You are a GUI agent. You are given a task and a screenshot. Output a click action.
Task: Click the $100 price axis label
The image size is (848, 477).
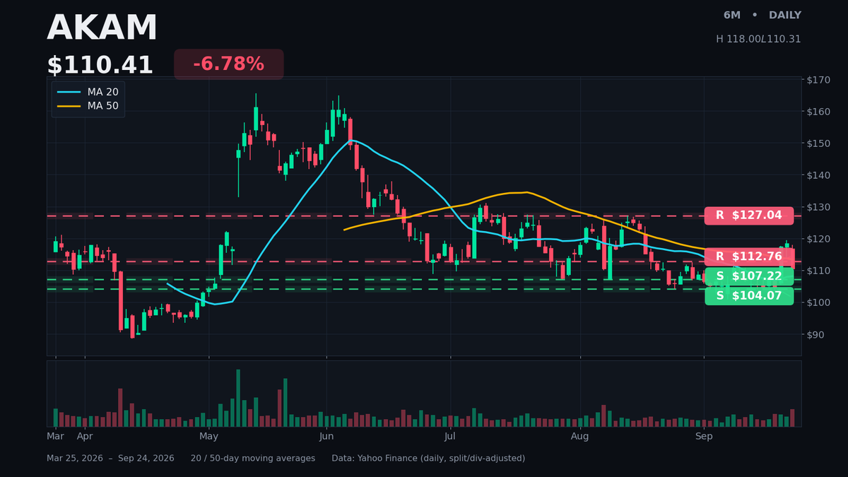coord(818,302)
